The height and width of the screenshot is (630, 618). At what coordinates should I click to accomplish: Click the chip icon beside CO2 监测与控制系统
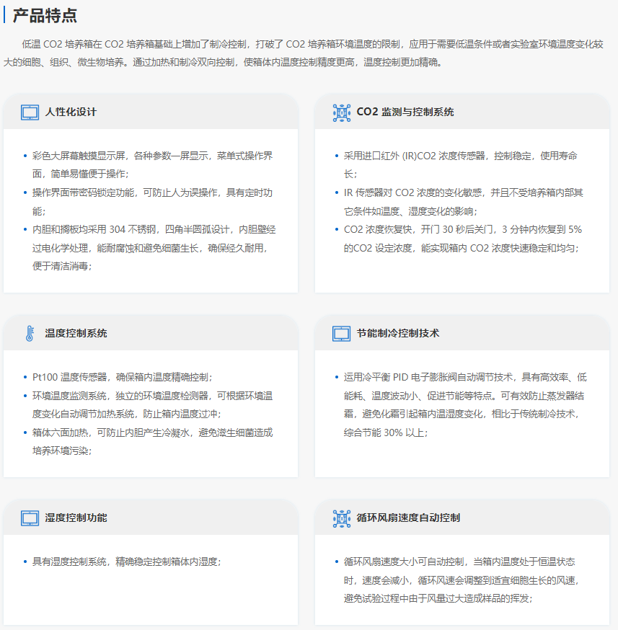tap(341, 112)
